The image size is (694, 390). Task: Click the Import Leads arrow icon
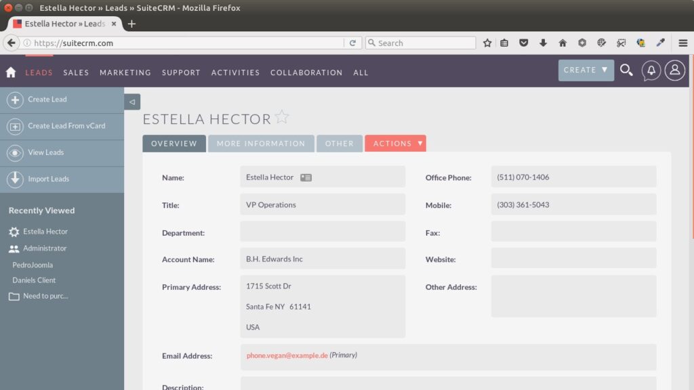click(x=14, y=179)
